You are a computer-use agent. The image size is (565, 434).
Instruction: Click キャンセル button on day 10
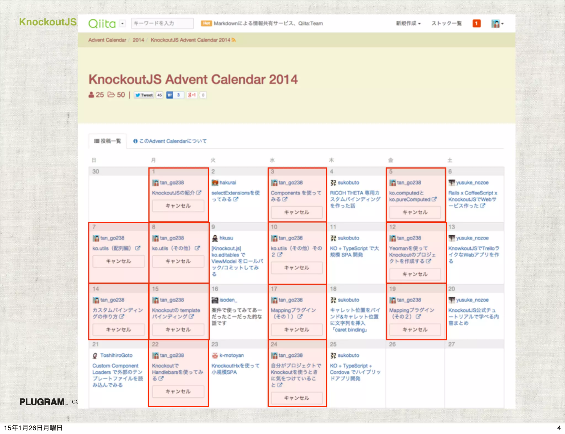point(297,268)
